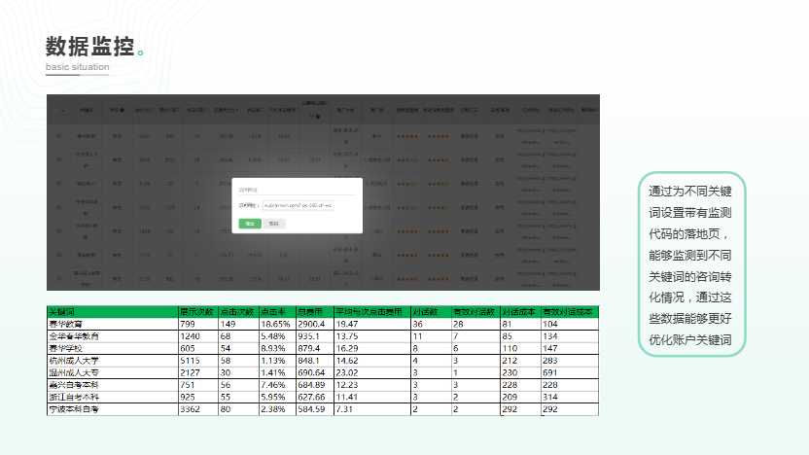Image resolution: width=809 pixels, height=455 pixels.
Task: Click the 展示次数 header in the green table
Action: pyautogui.click(x=196, y=311)
